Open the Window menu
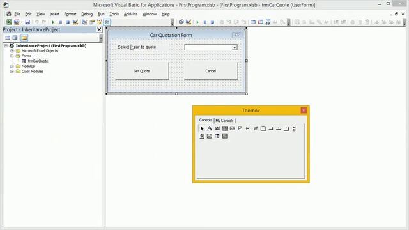The width and height of the screenshot is (409, 230). (149, 14)
